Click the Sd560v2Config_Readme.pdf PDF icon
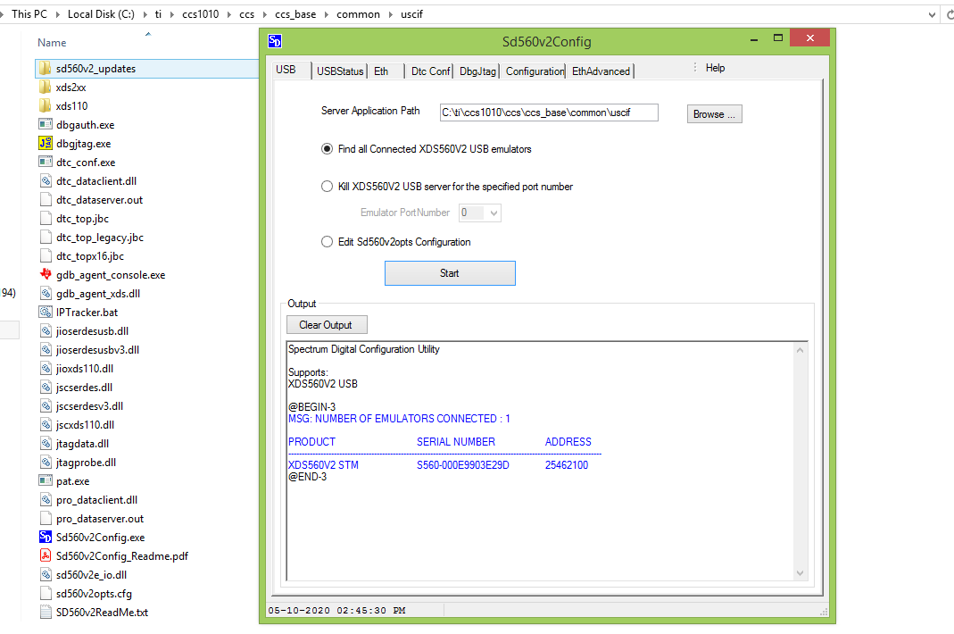The height and width of the screenshot is (634, 954). coord(45,556)
